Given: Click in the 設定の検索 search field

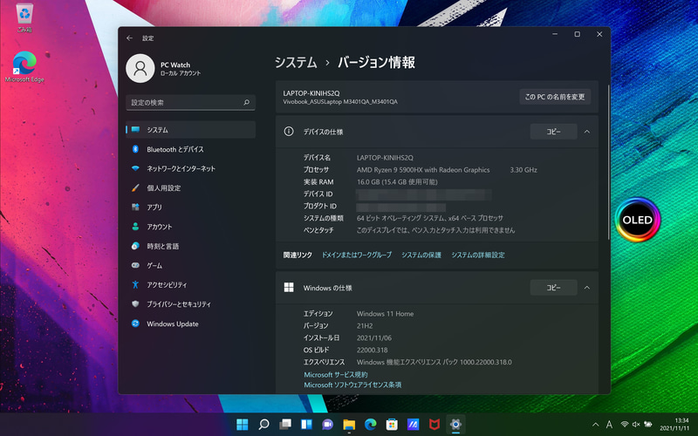Looking at the screenshot, I should [190, 102].
